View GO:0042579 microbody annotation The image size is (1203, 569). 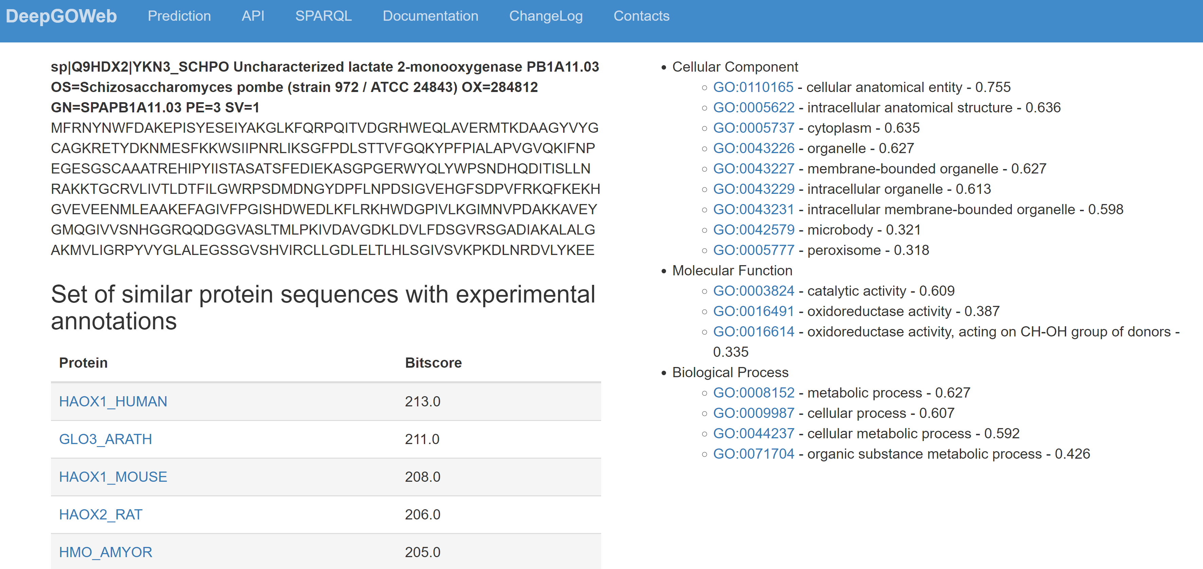coord(753,230)
